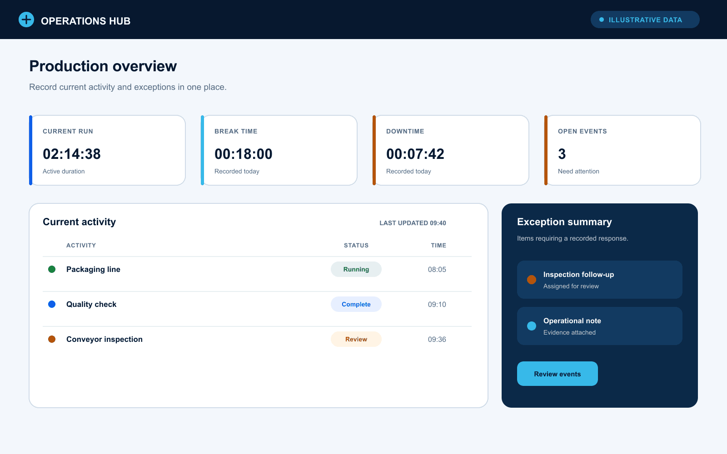Open the Downtime metric card
The image size is (727, 454).
click(451, 150)
